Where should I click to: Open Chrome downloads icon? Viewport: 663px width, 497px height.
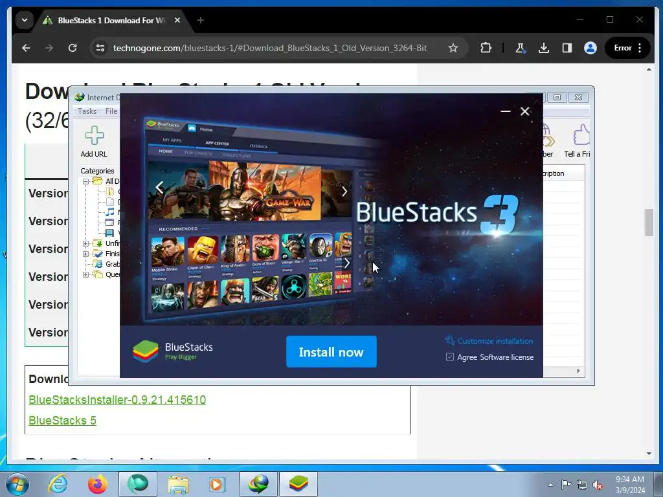click(x=544, y=48)
